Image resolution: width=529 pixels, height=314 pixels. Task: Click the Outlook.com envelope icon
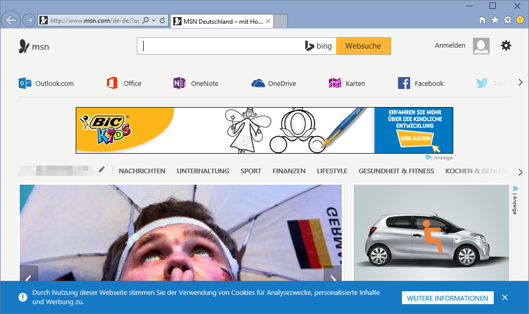[25, 83]
